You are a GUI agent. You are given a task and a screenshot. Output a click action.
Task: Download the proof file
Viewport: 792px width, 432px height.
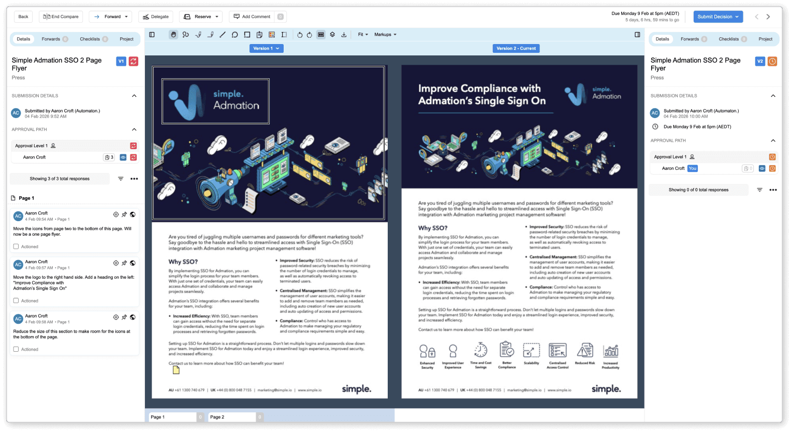(343, 35)
